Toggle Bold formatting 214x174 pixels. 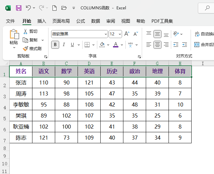(x=55, y=45)
